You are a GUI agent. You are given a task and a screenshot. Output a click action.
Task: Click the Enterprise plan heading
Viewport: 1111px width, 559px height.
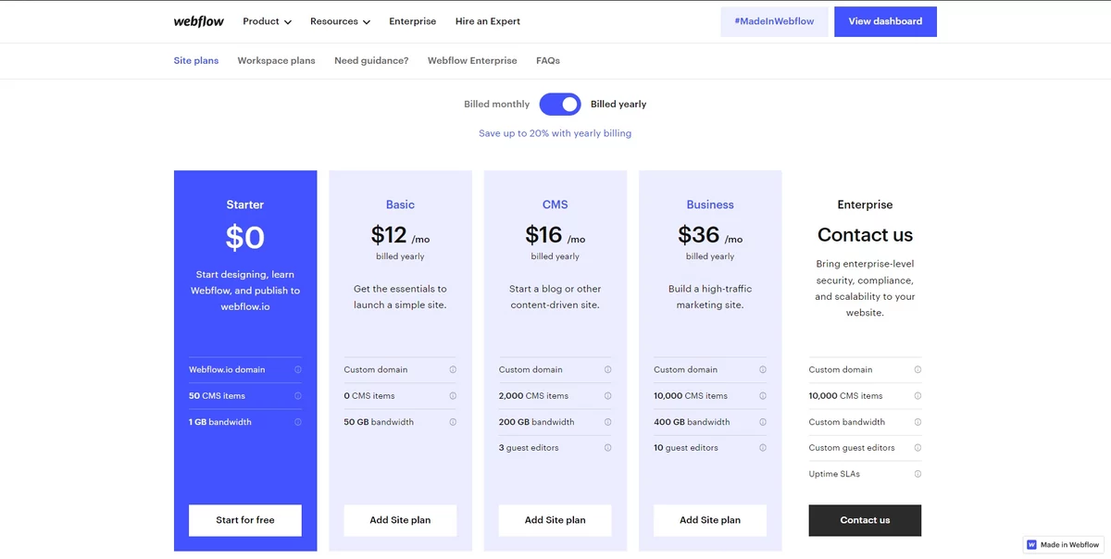[865, 205]
